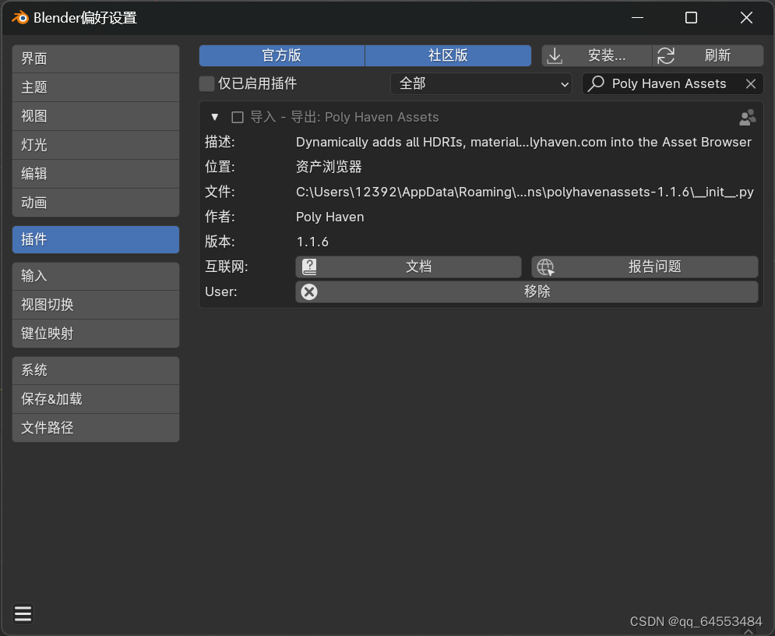
Task: Click the help-book documentation icon
Action: (309, 267)
